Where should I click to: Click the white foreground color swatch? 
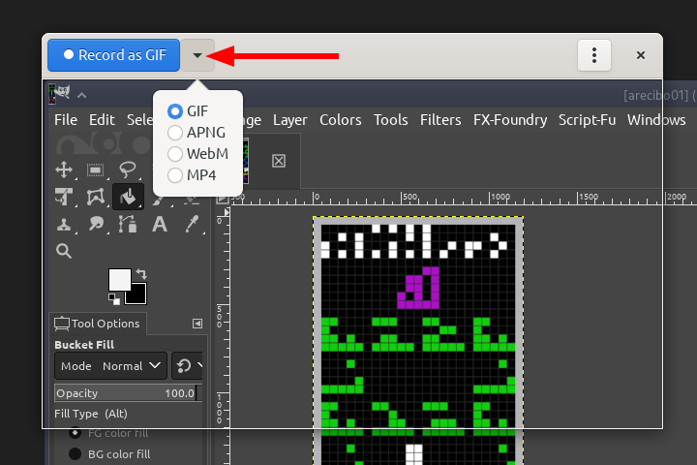pyautogui.click(x=119, y=279)
